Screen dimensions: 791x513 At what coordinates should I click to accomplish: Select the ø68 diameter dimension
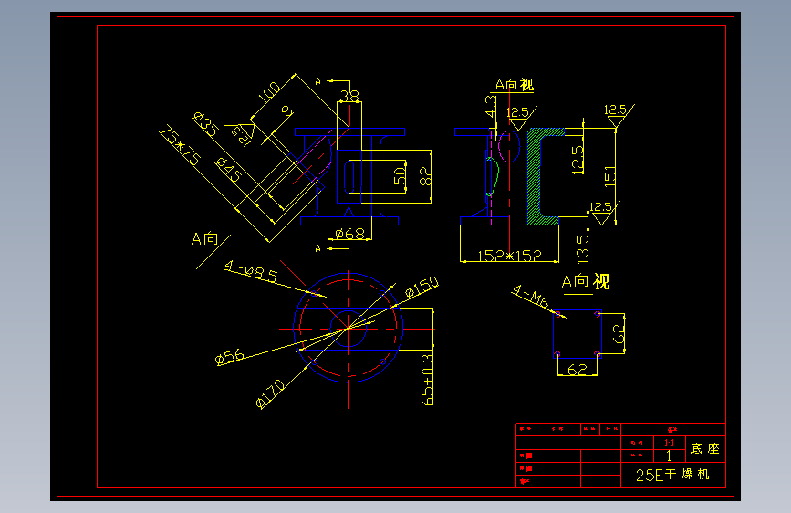pyautogui.click(x=349, y=234)
